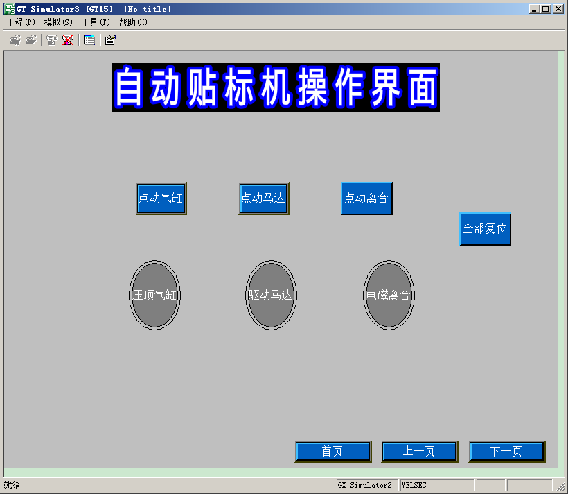This screenshot has width=568, height=494.
Task: Click the first open project toolbar icon
Action: click(x=15, y=40)
